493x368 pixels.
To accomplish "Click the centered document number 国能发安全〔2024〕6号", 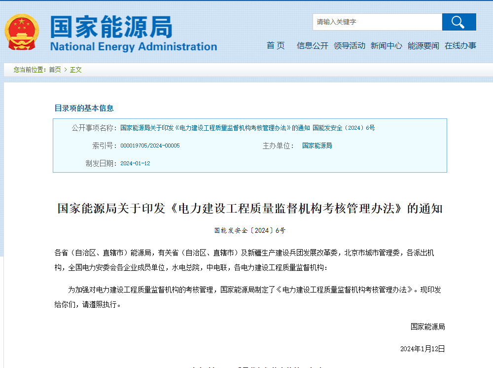I will (x=249, y=230).
